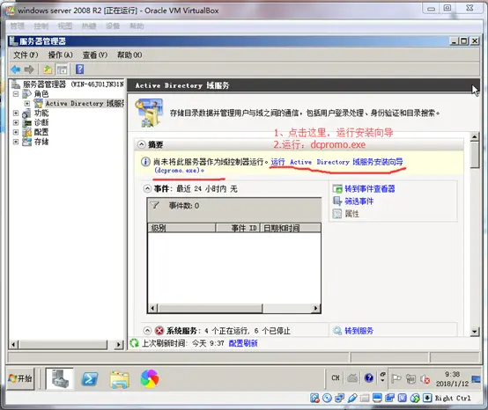Image resolution: width=488 pixels, height=410 pixels.
Task: Click 属性 in the events side panel
Action: click(x=352, y=214)
